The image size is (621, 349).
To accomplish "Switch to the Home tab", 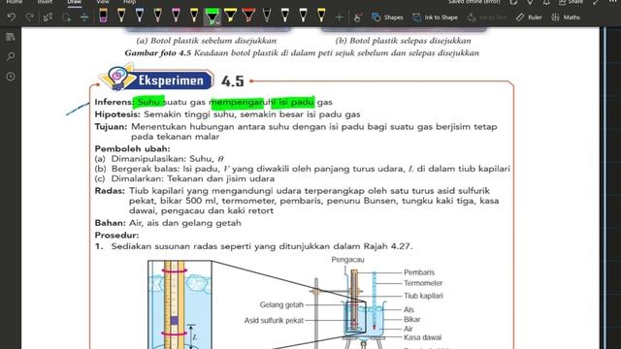I will (15, 2).
